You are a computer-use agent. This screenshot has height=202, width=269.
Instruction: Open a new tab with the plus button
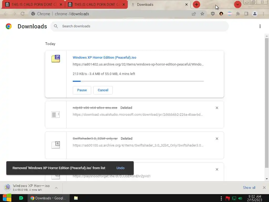(x=196, y=4)
